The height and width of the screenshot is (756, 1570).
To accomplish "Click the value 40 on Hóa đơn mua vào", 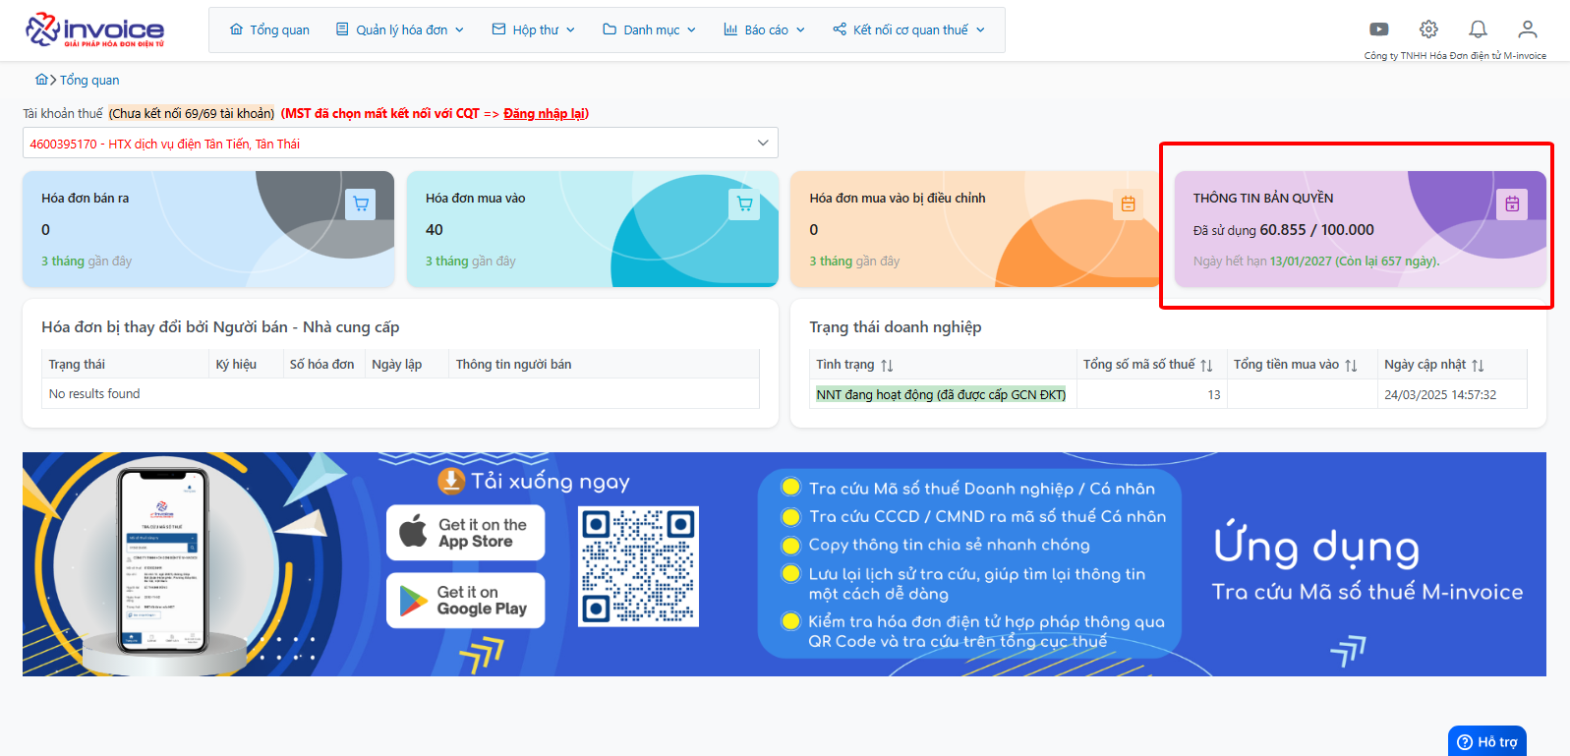I will tap(435, 229).
